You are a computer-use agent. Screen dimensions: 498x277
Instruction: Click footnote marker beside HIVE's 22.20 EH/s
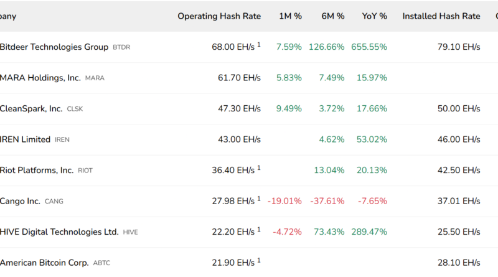(x=259, y=230)
